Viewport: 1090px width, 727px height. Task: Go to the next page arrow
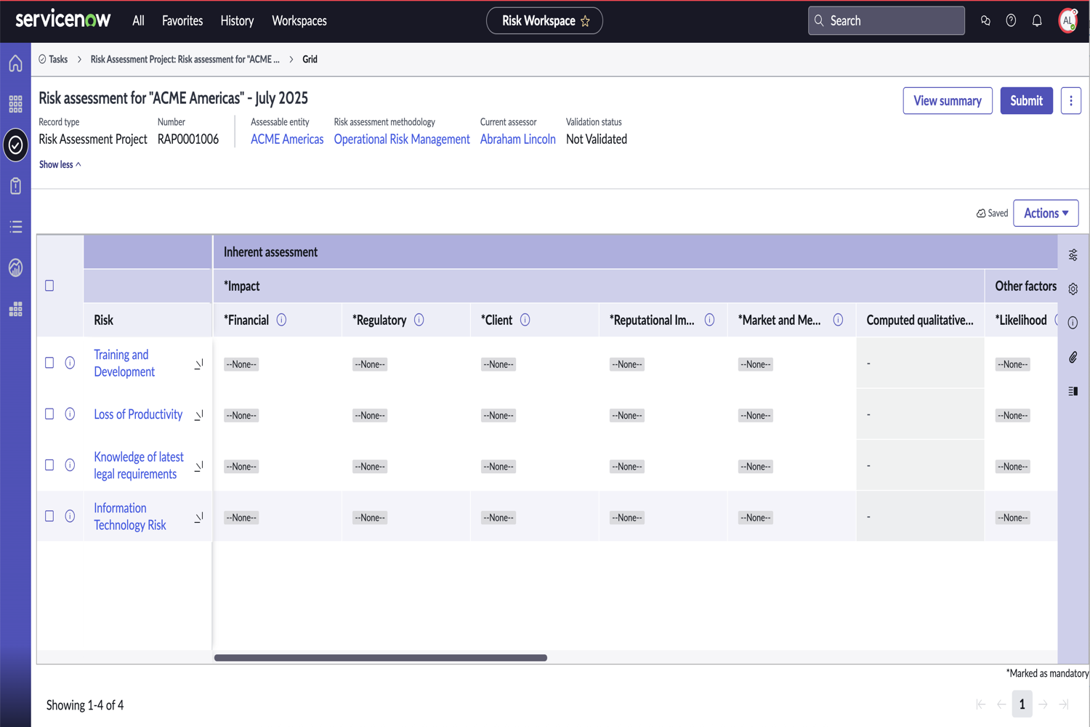point(1043,704)
